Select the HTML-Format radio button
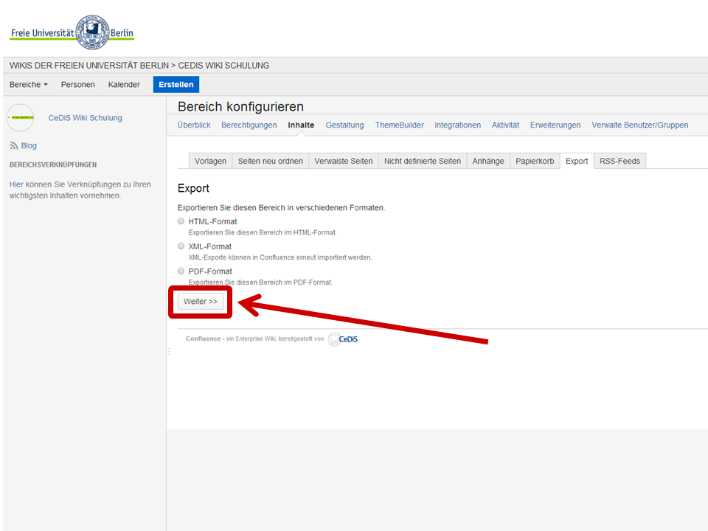The image size is (708, 531). pyautogui.click(x=181, y=221)
